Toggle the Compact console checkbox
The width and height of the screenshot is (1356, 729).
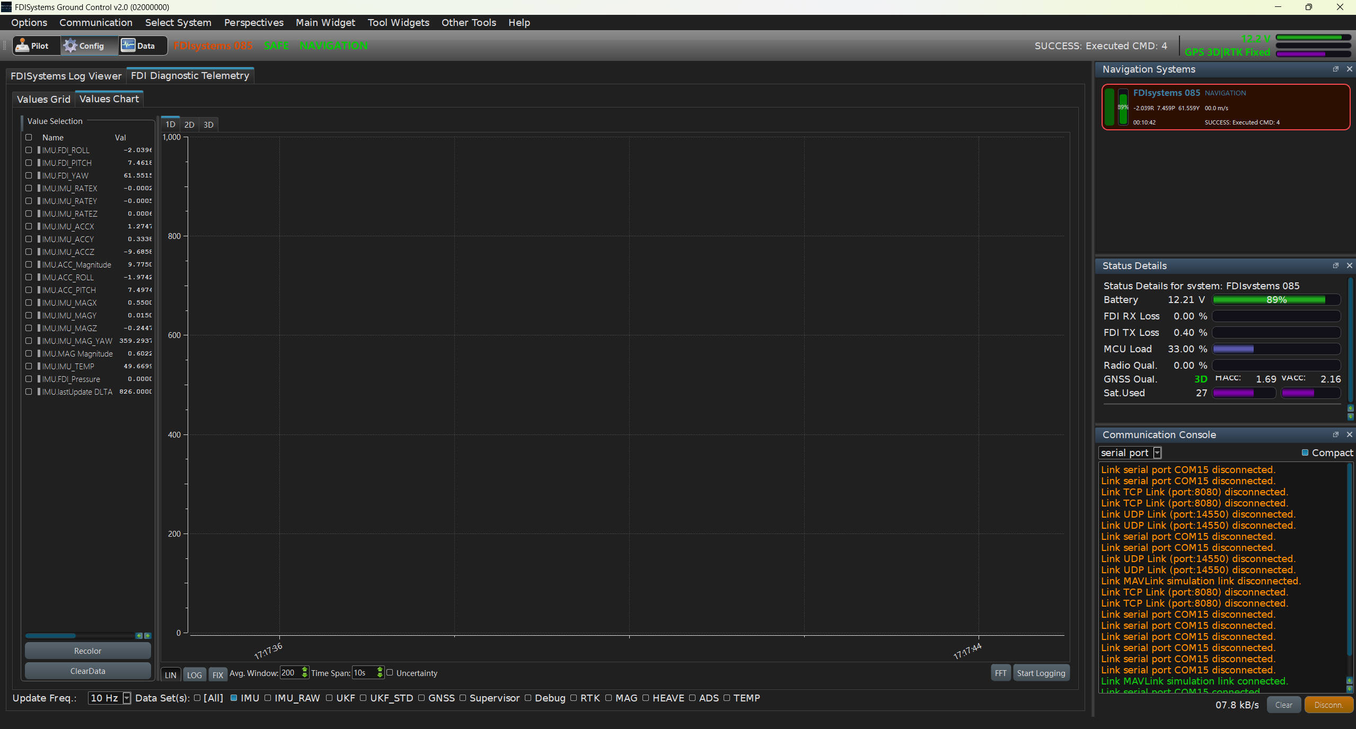point(1305,452)
